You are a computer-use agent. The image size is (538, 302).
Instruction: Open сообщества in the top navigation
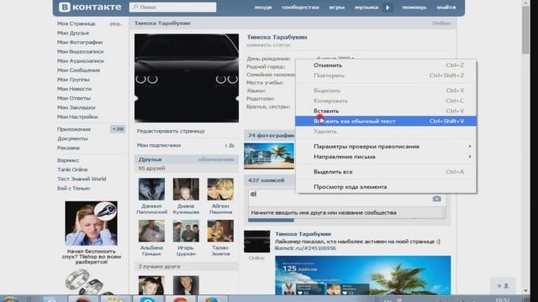(300, 8)
